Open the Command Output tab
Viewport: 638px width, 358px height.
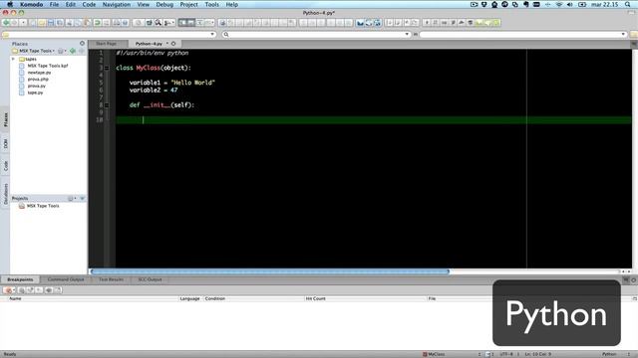tap(66, 279)
